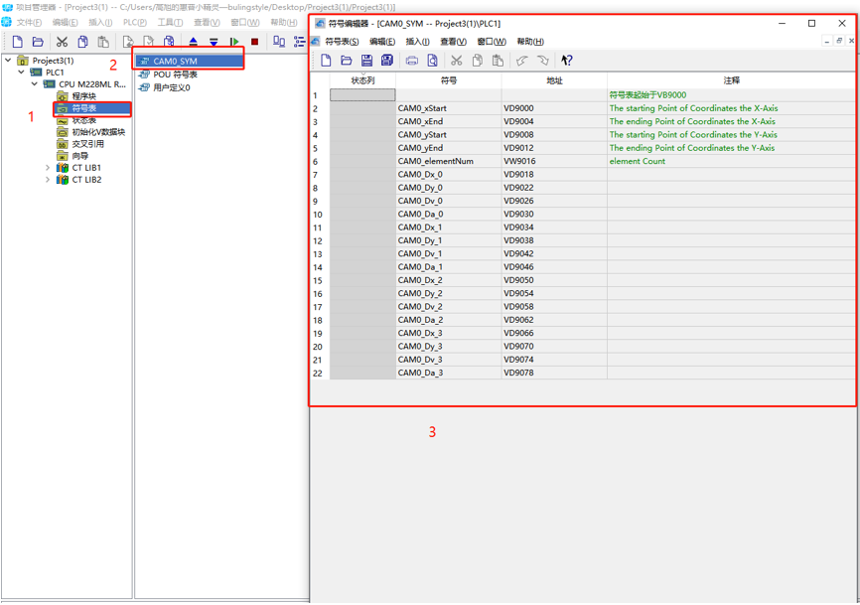Click Open icon in symbol editor toolbar

tap(346, 61)
